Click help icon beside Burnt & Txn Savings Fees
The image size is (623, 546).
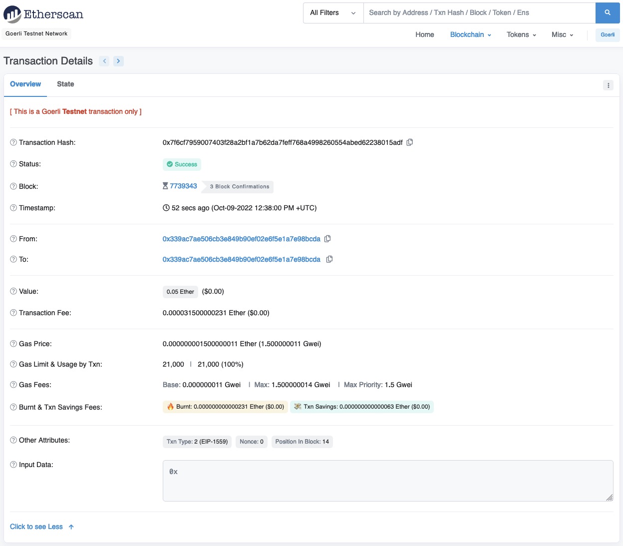[13, 407]
